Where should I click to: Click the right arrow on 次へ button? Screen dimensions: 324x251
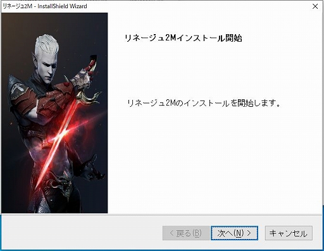[249, 233]
